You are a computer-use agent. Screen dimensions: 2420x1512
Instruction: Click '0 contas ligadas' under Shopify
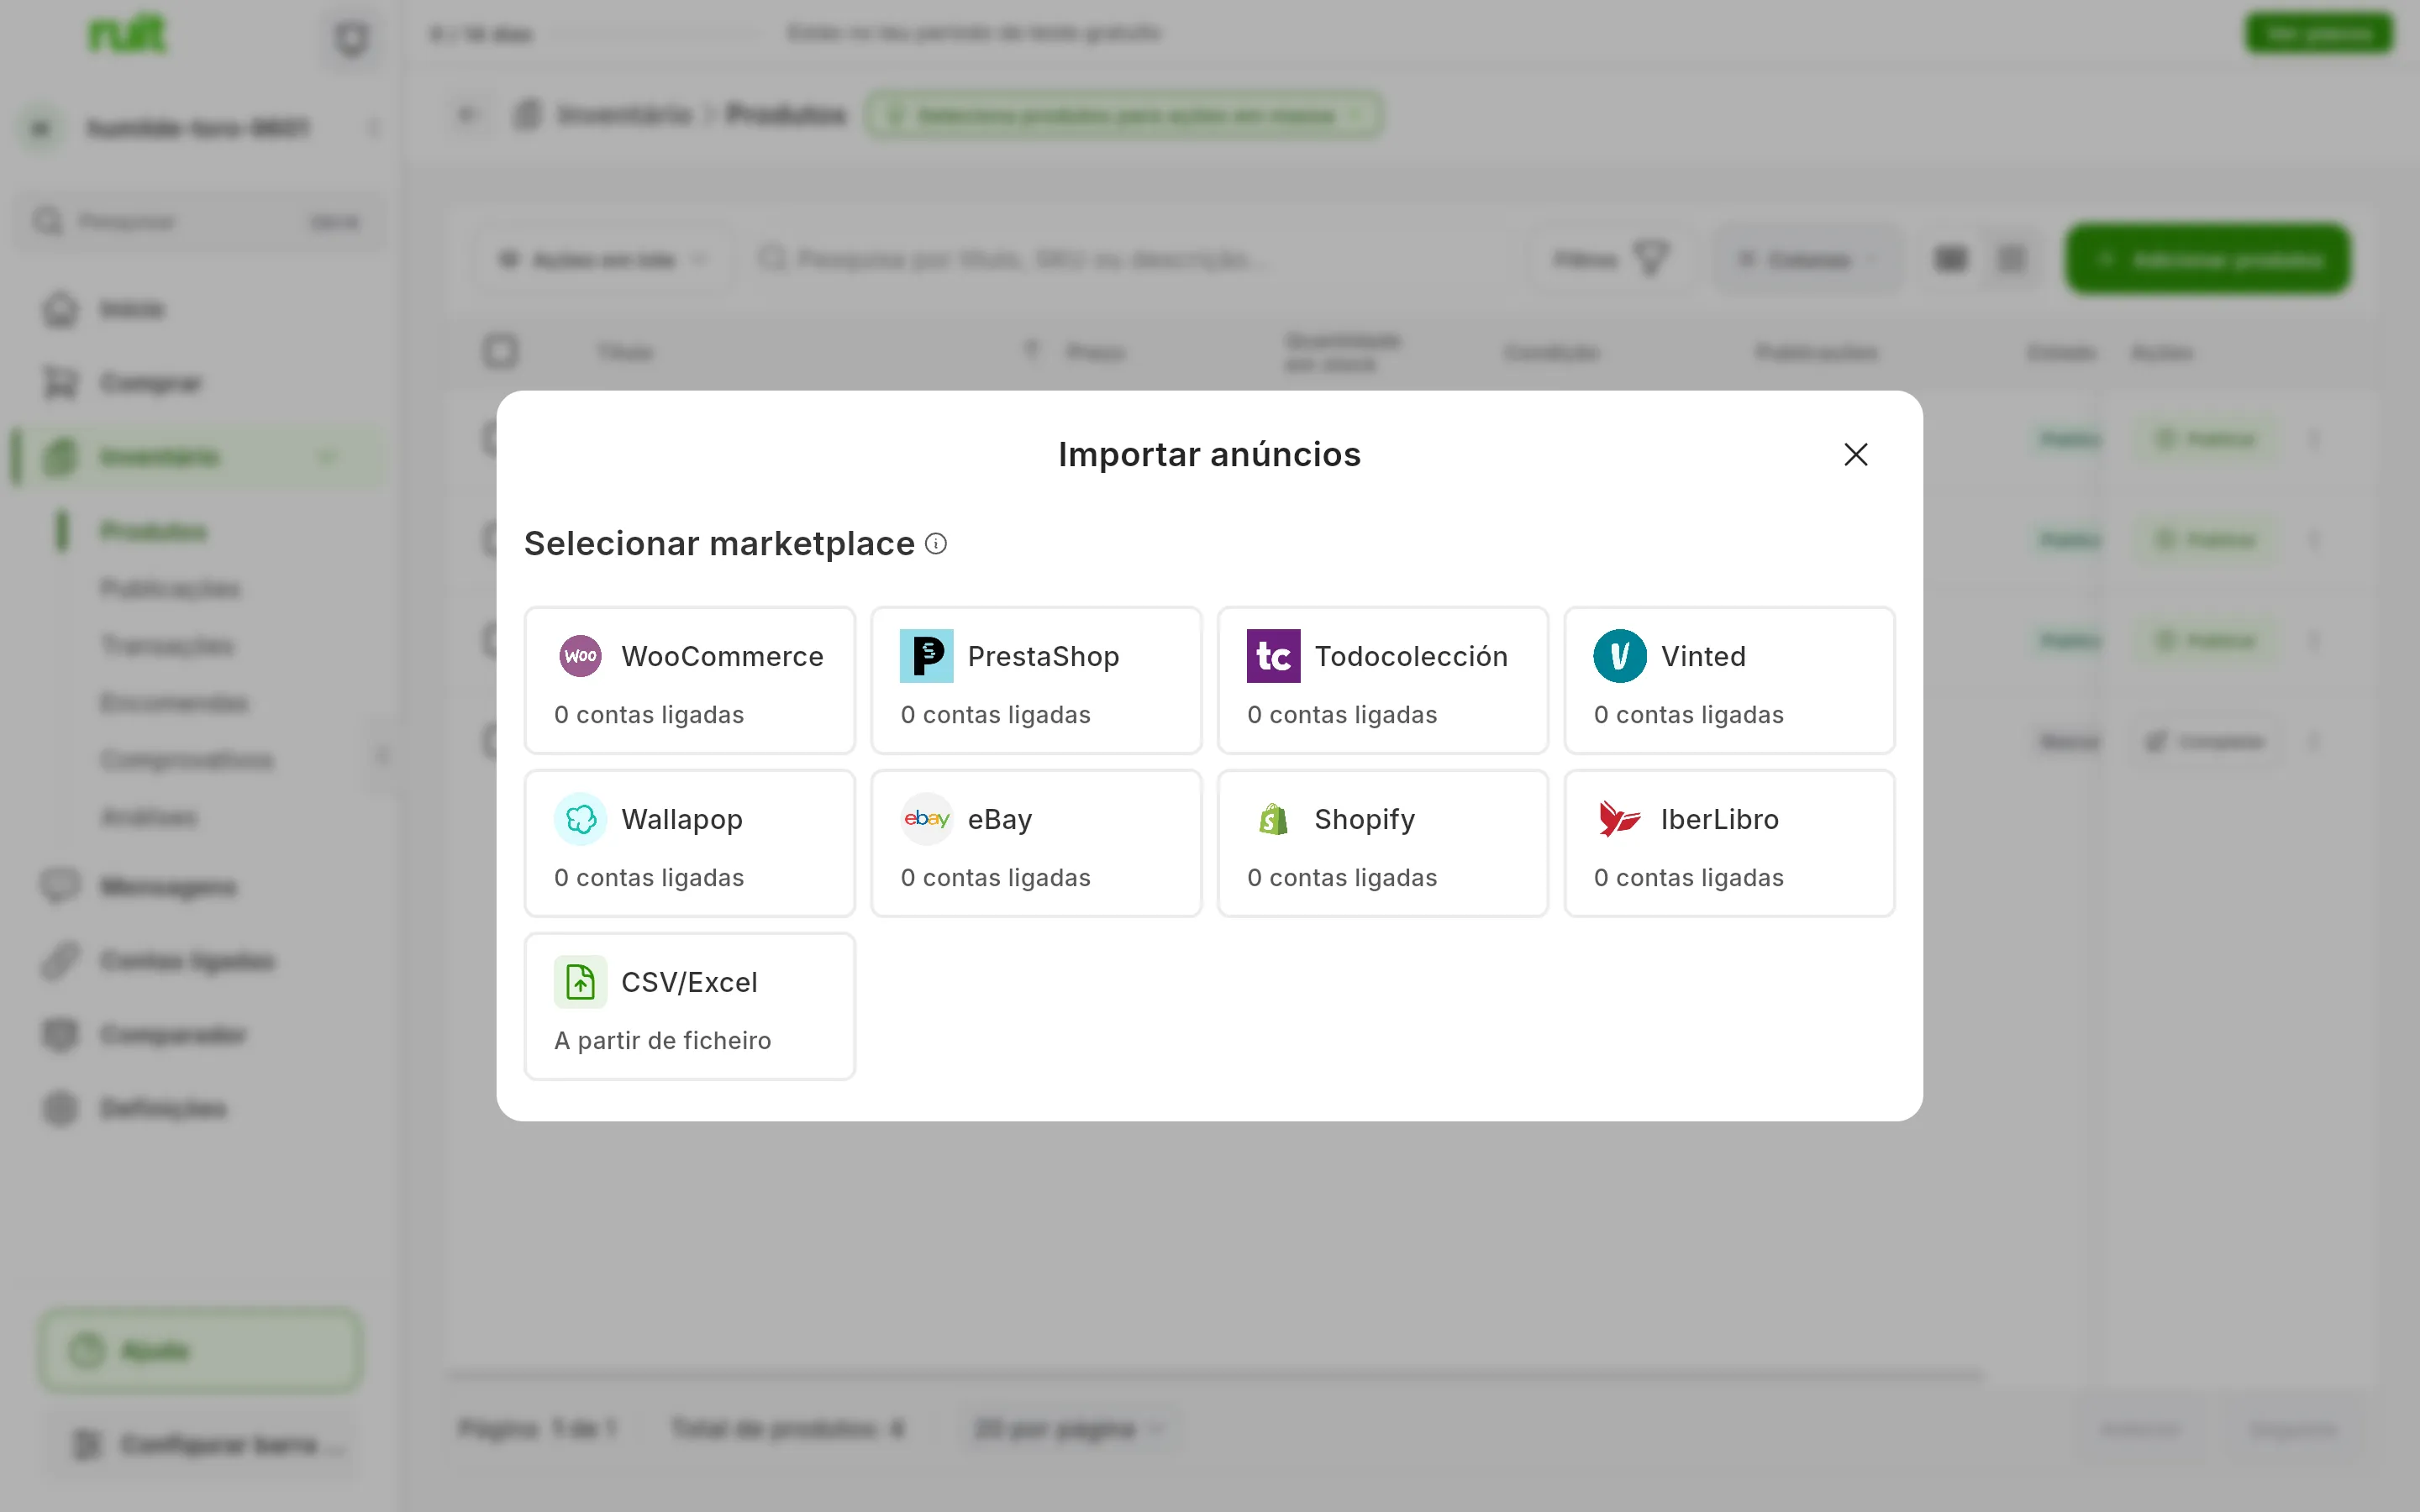(1342, 877)
